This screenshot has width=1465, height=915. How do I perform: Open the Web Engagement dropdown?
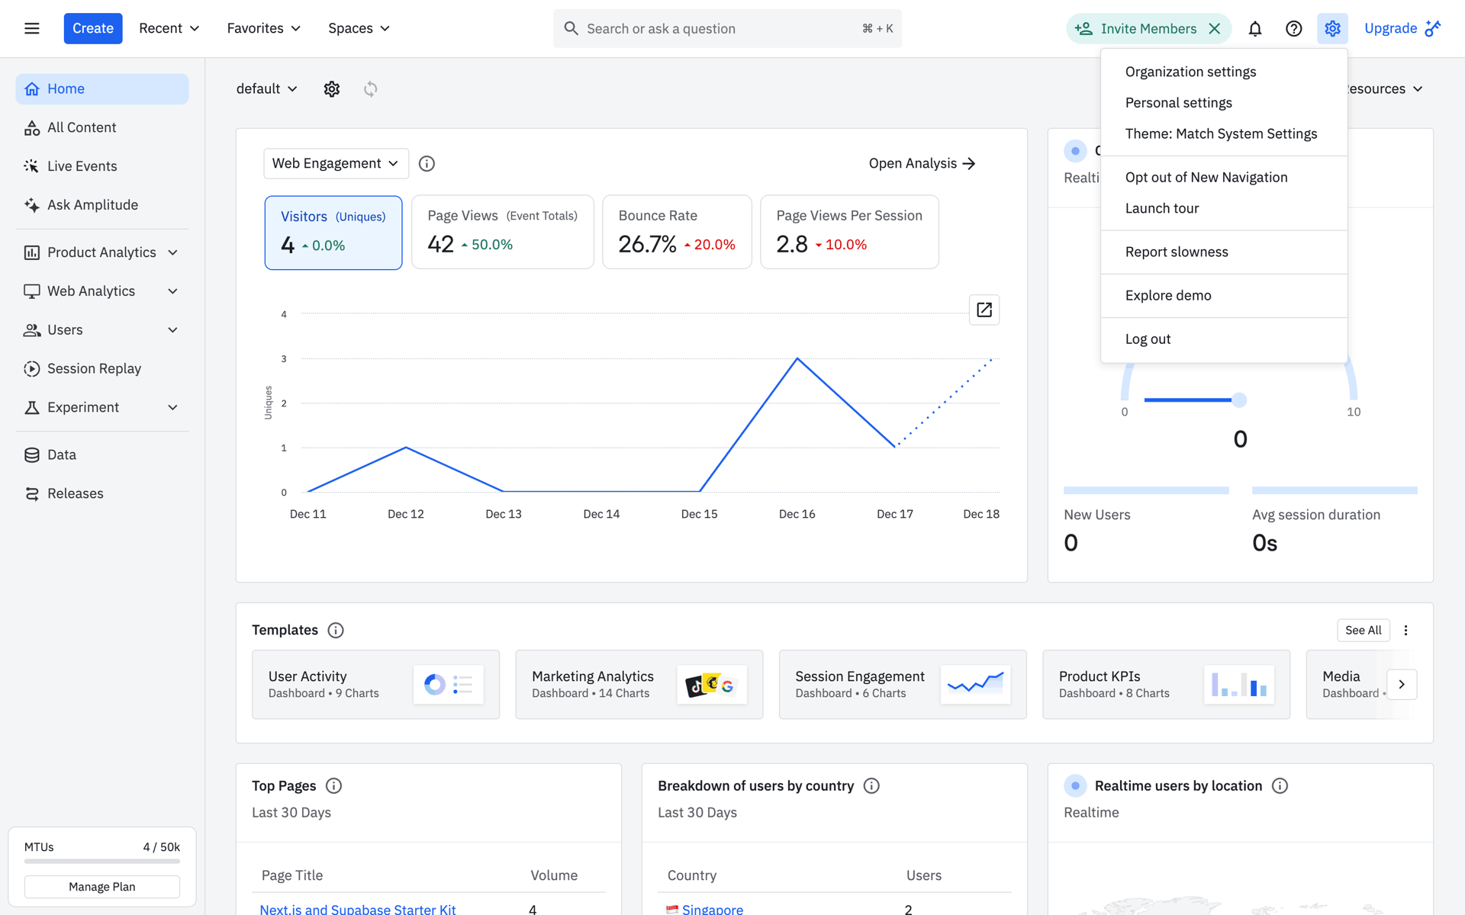pyautogui.click(x=336, y=163)
